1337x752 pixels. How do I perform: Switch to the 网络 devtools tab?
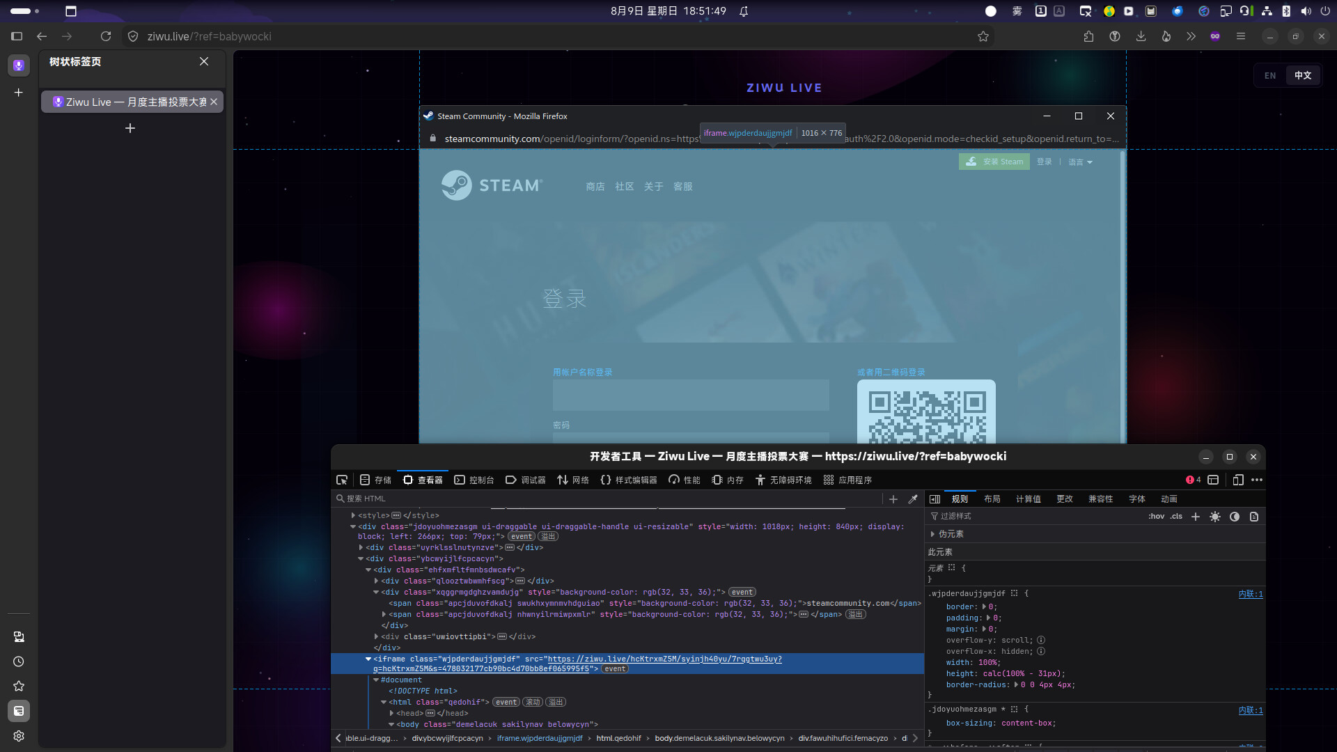click(x=573, y=480)
